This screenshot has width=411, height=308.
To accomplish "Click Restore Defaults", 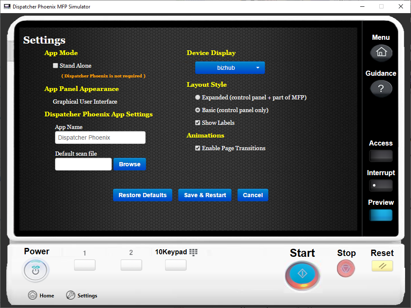I will coord(143,195).
